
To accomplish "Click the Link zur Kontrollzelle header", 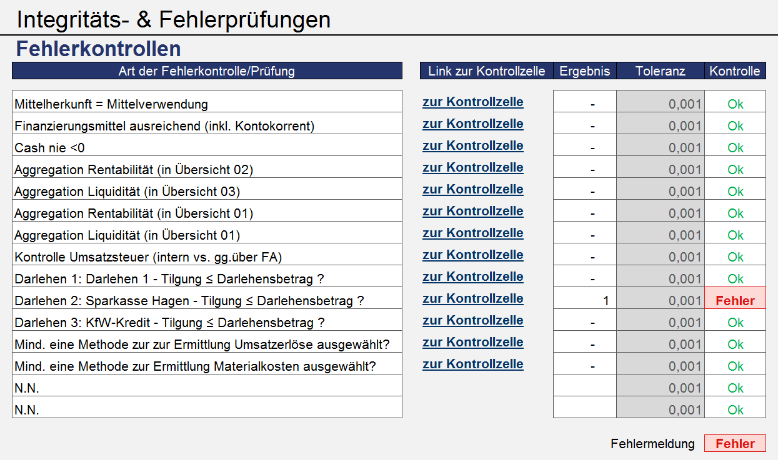I will tap(487, 71).
